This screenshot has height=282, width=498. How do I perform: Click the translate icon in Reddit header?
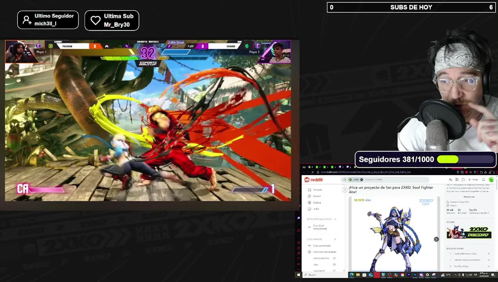tap(451, 180)
